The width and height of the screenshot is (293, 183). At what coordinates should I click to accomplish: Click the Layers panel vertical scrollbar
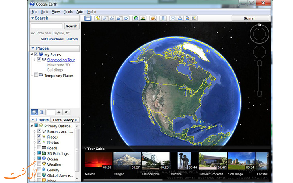point(77,150)
